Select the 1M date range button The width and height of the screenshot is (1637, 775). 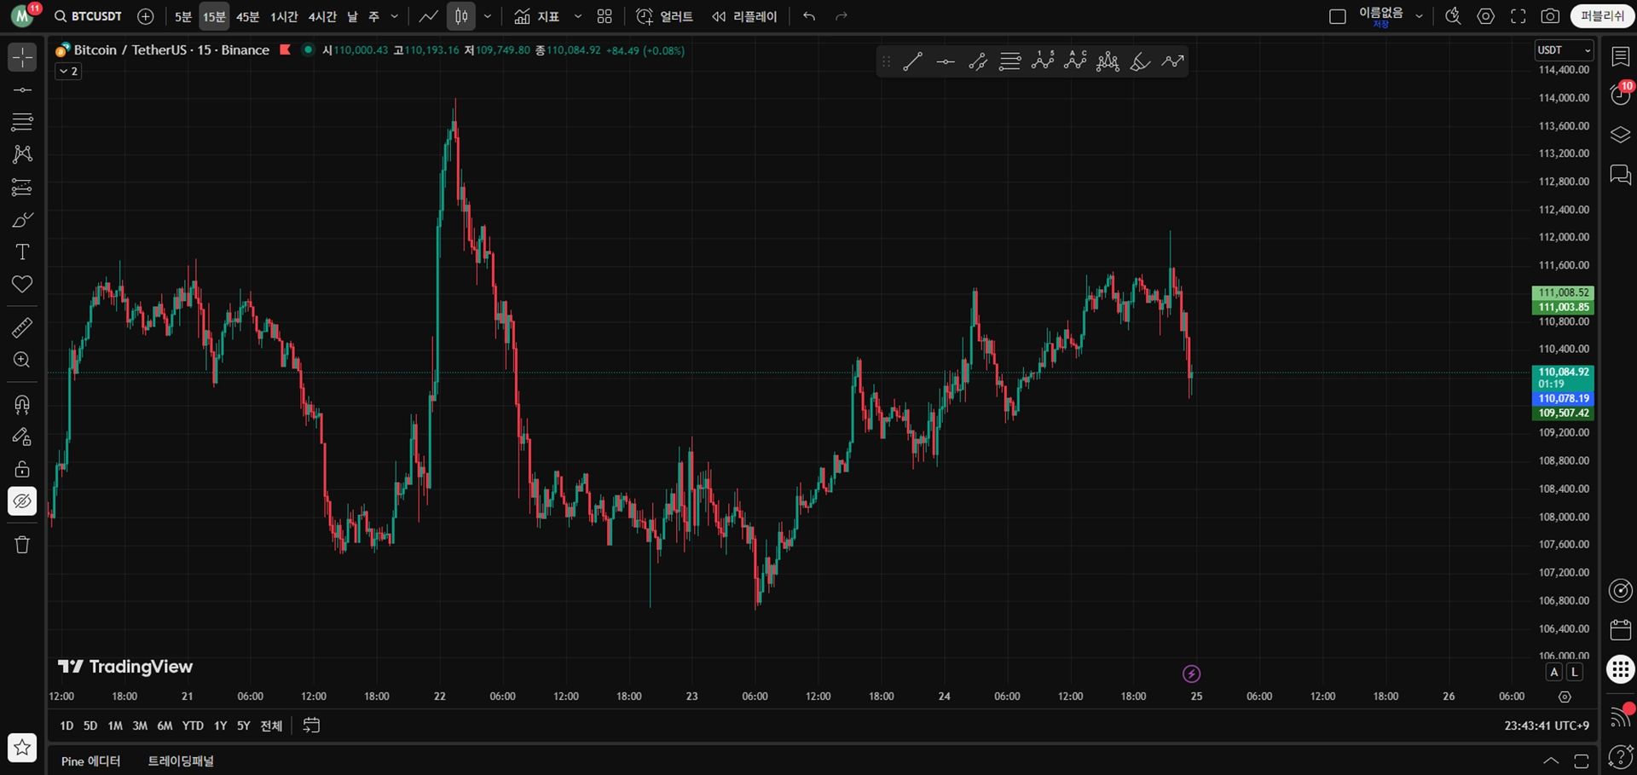coord(115,726)
